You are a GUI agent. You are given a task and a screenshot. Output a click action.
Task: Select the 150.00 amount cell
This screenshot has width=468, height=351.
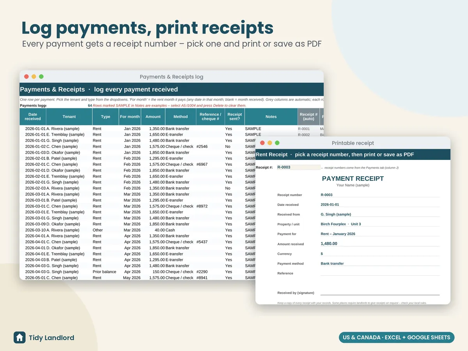click(x=153, y=271)
